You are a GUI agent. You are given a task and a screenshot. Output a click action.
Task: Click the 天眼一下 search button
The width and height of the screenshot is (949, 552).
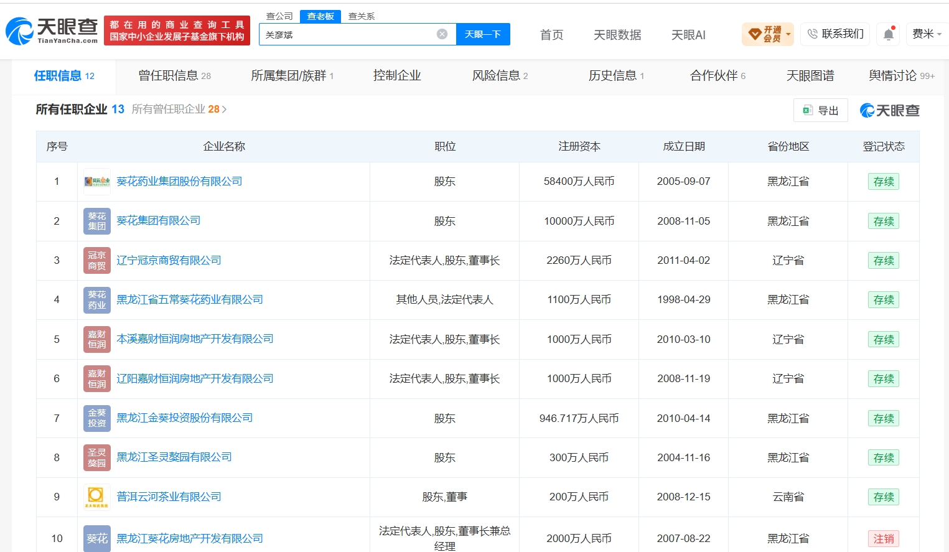coord(483,34)
